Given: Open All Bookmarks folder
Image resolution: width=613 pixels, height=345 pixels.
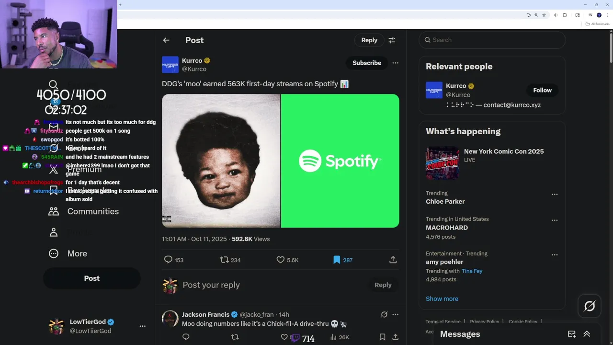Looking at the screenshot, I should pos(598,24).
